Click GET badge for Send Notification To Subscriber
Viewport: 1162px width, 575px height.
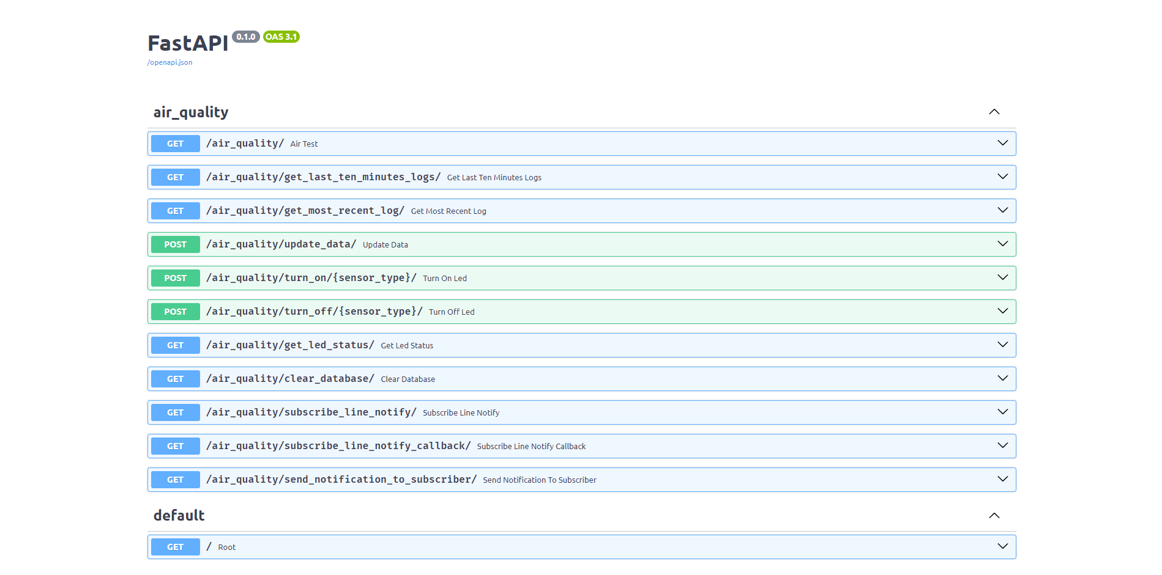[175, 480]
